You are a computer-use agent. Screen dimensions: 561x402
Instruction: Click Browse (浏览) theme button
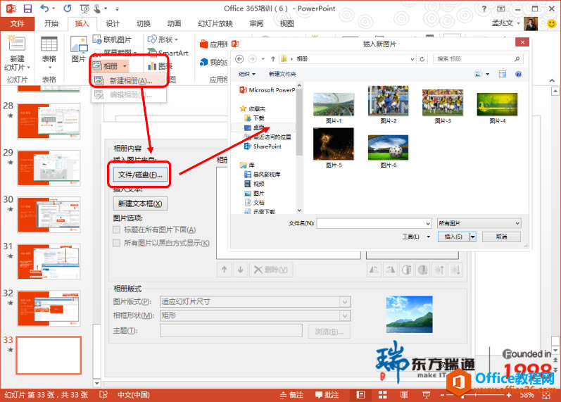[329, 332]
